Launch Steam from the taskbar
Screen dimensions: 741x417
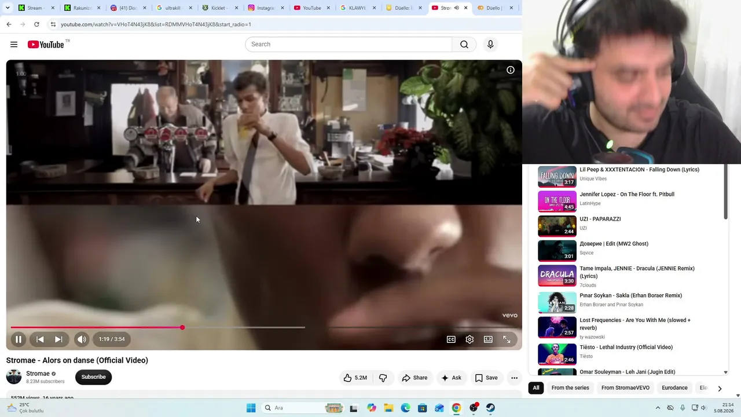click(x=490, y=408)
